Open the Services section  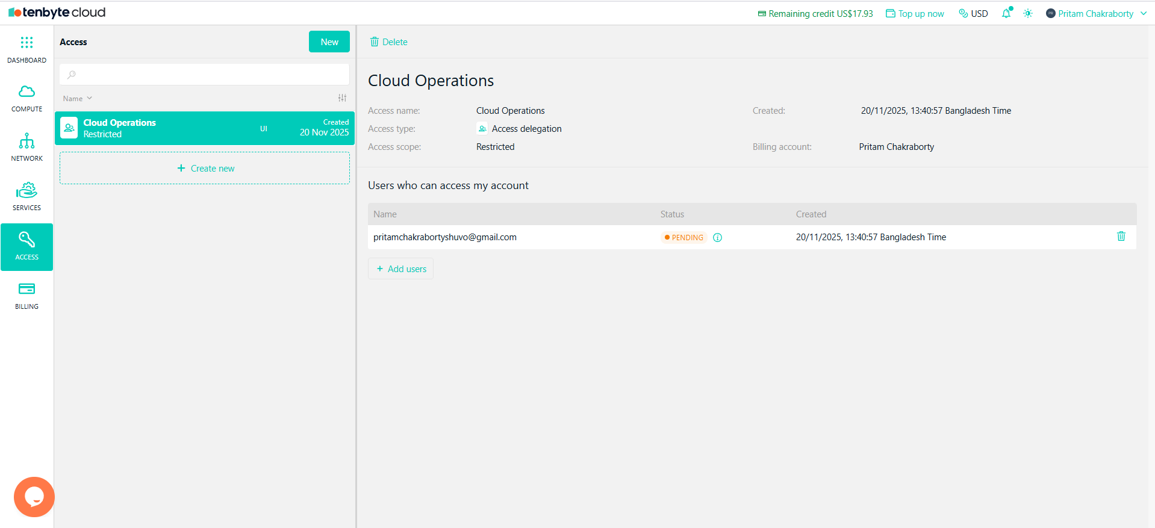[26, 197]
